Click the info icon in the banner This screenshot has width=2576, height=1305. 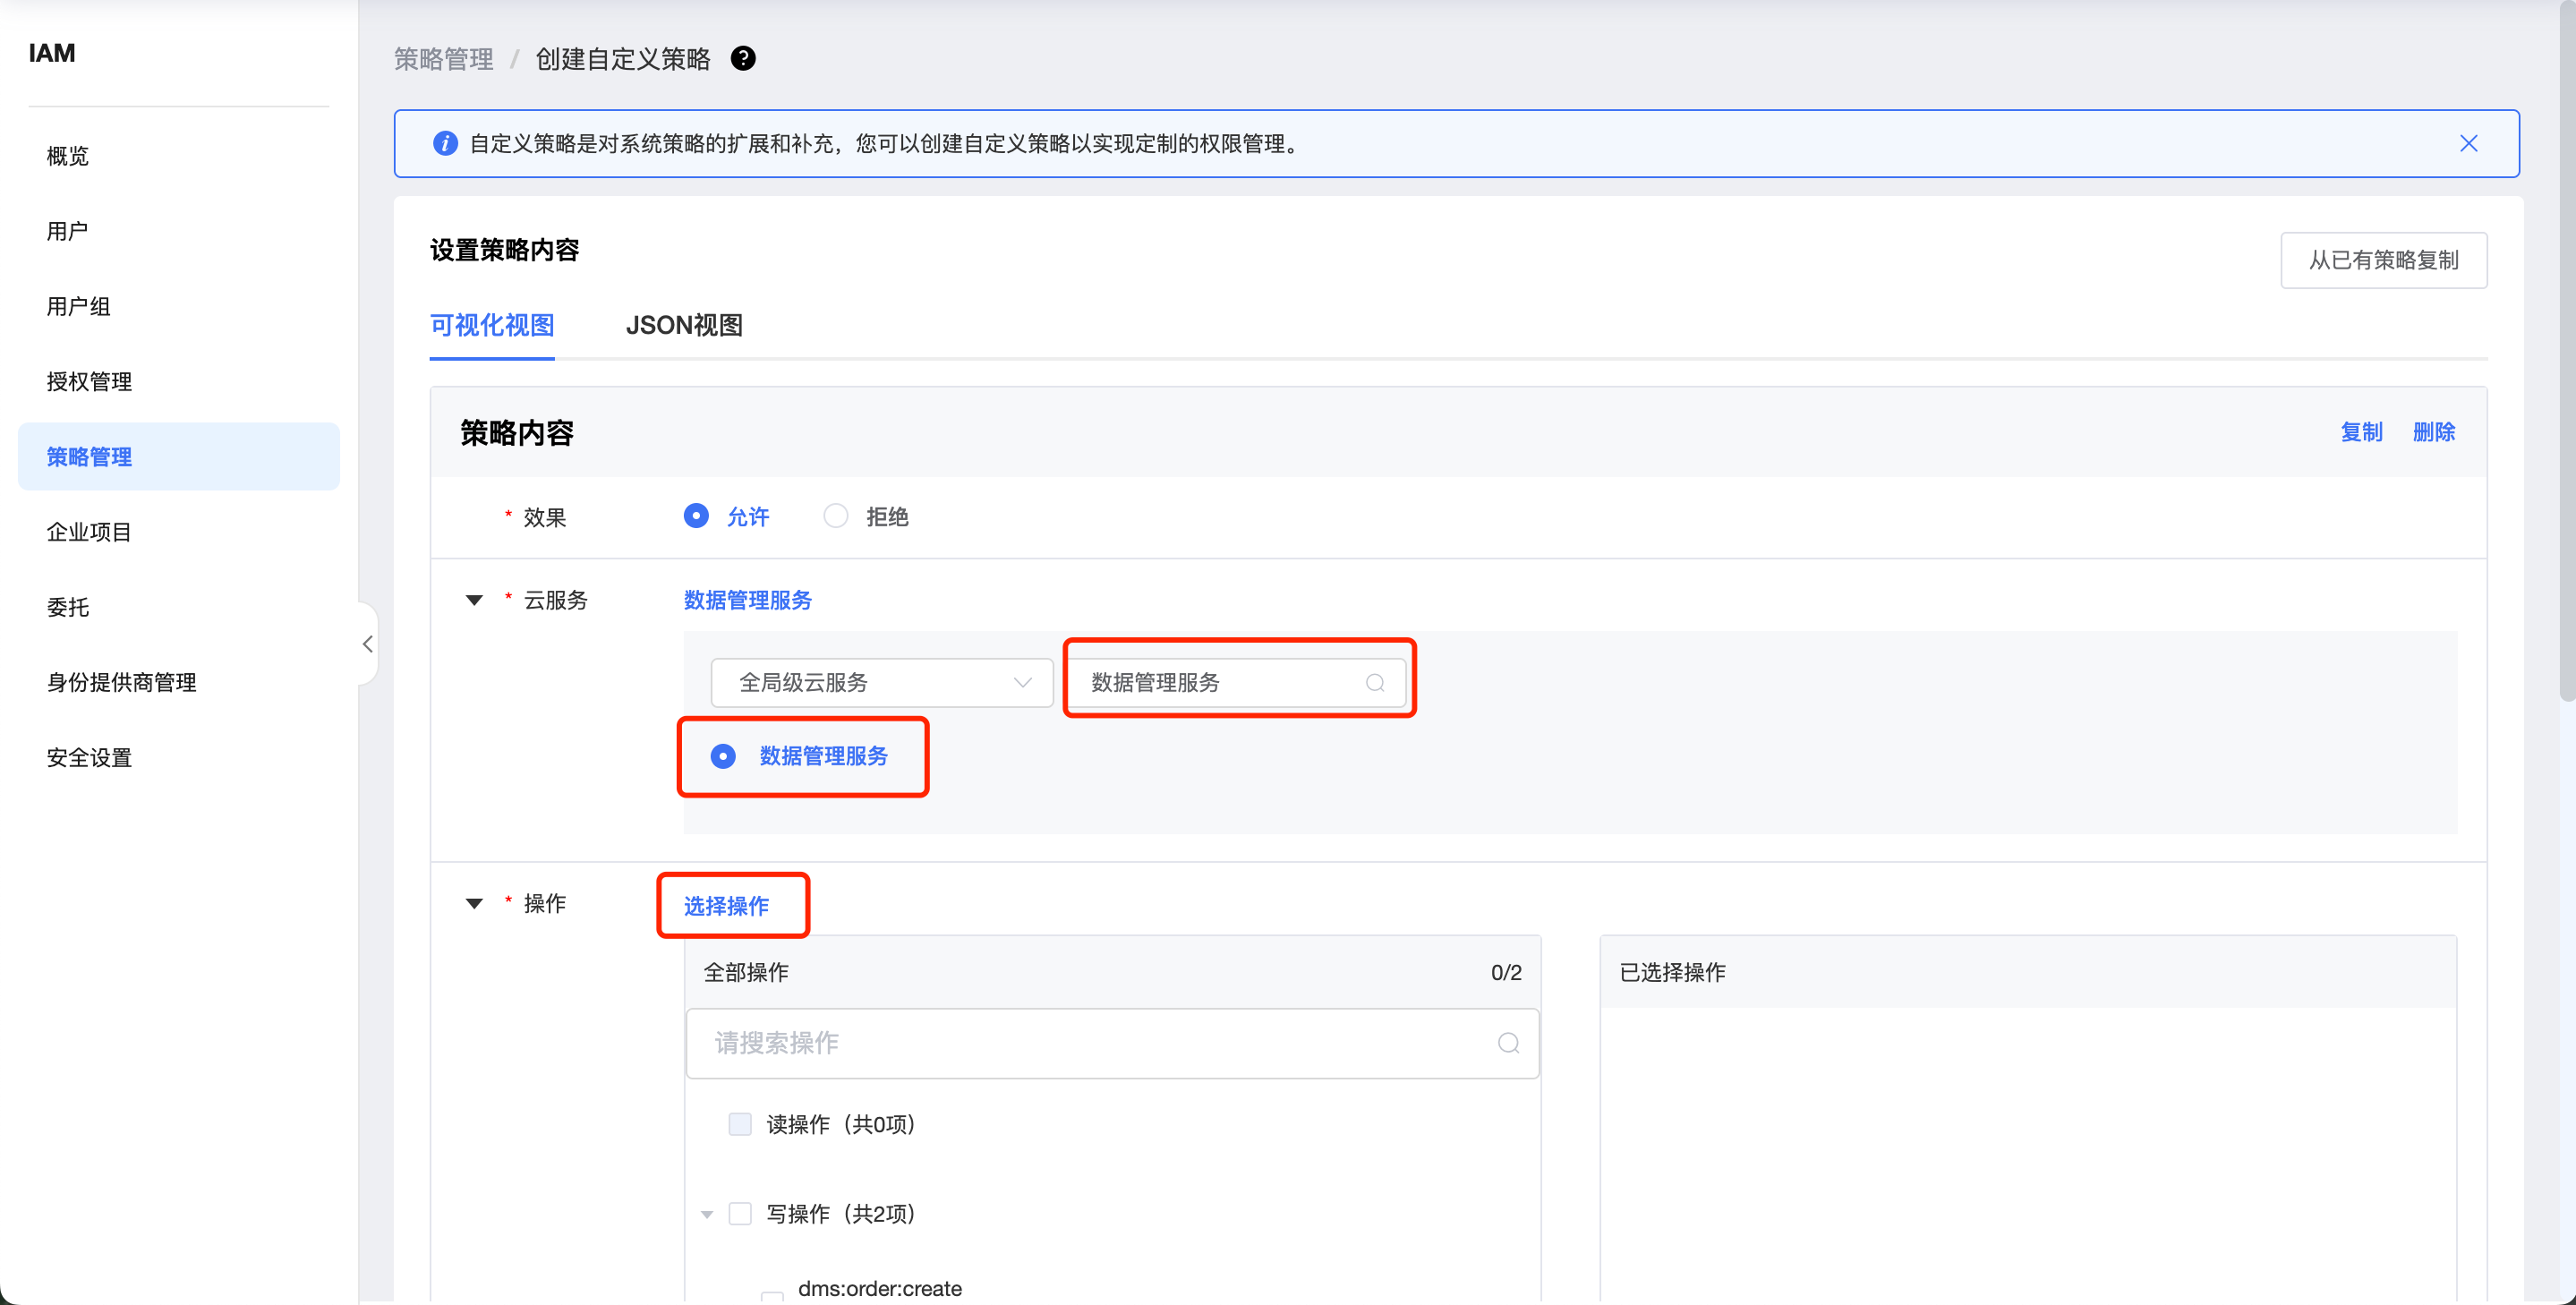click(445, 143)
